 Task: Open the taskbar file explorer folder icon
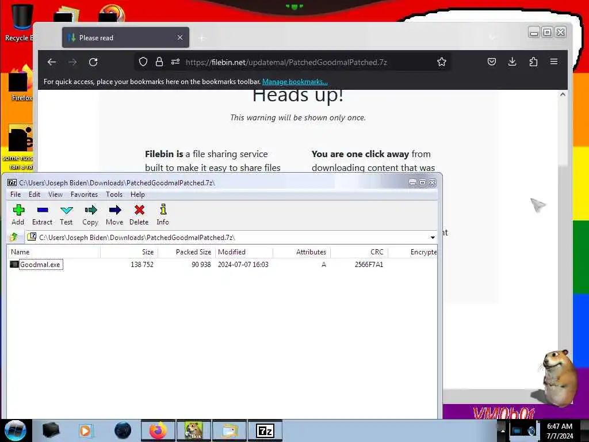[230, 430]
